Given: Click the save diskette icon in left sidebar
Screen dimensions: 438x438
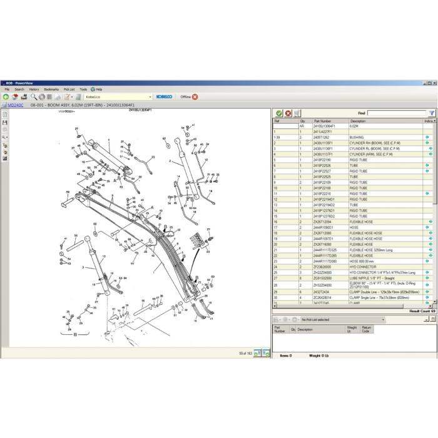Looking at the screenshot, I should [x=5, y=123].
